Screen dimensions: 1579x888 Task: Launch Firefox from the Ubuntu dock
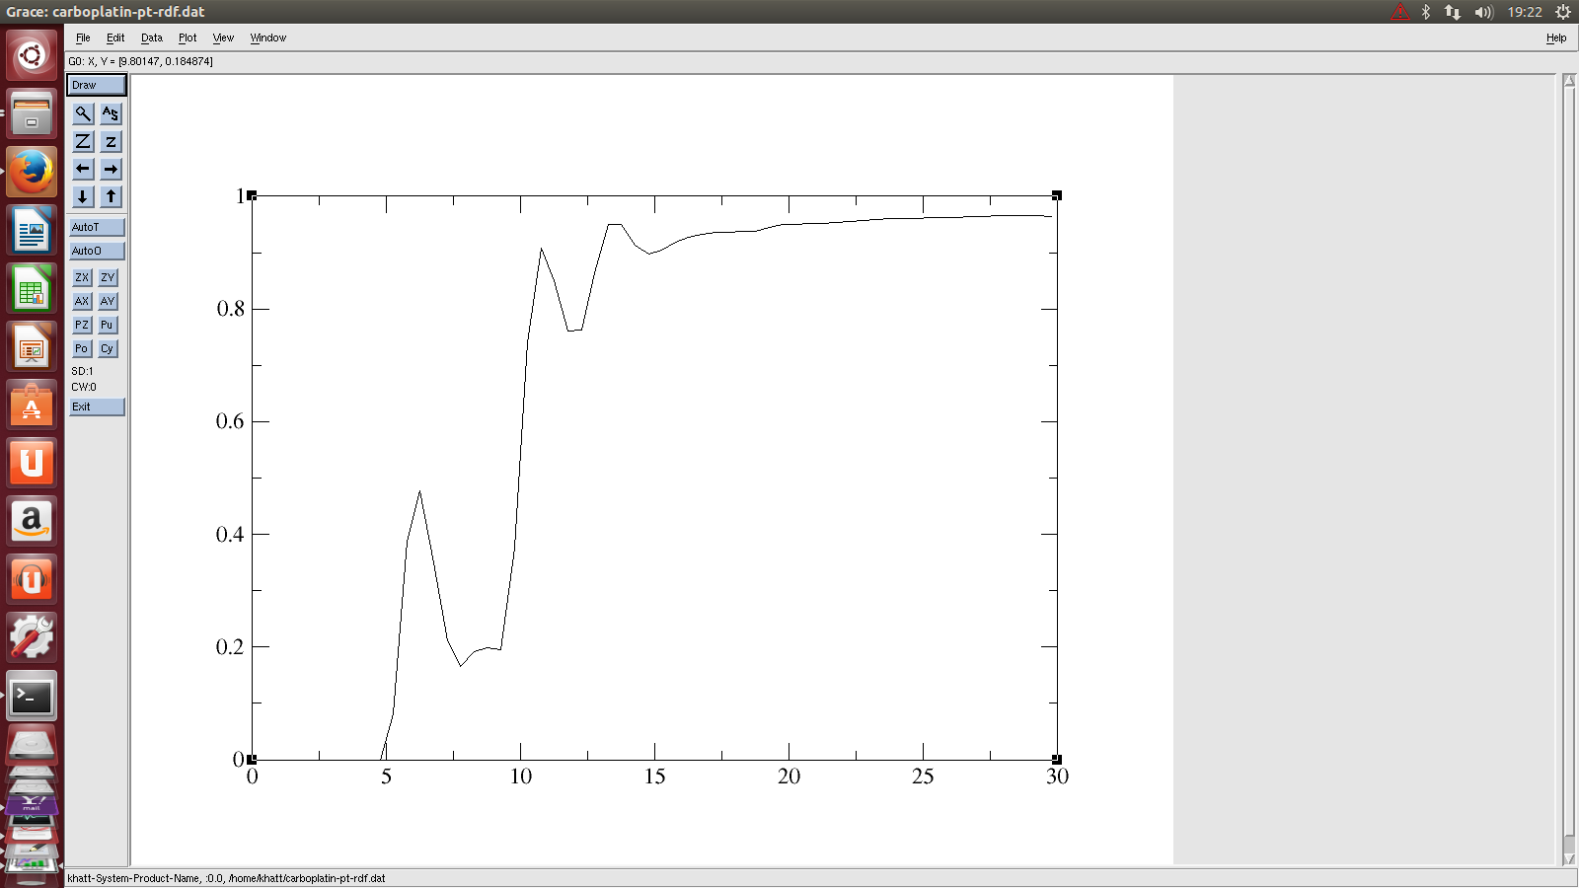(x=32, y=173)
